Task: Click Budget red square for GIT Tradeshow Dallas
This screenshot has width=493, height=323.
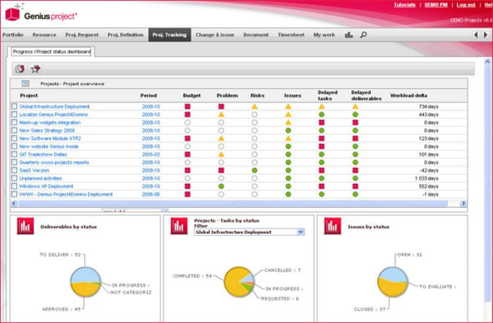Action: click(x=187, y=154)
